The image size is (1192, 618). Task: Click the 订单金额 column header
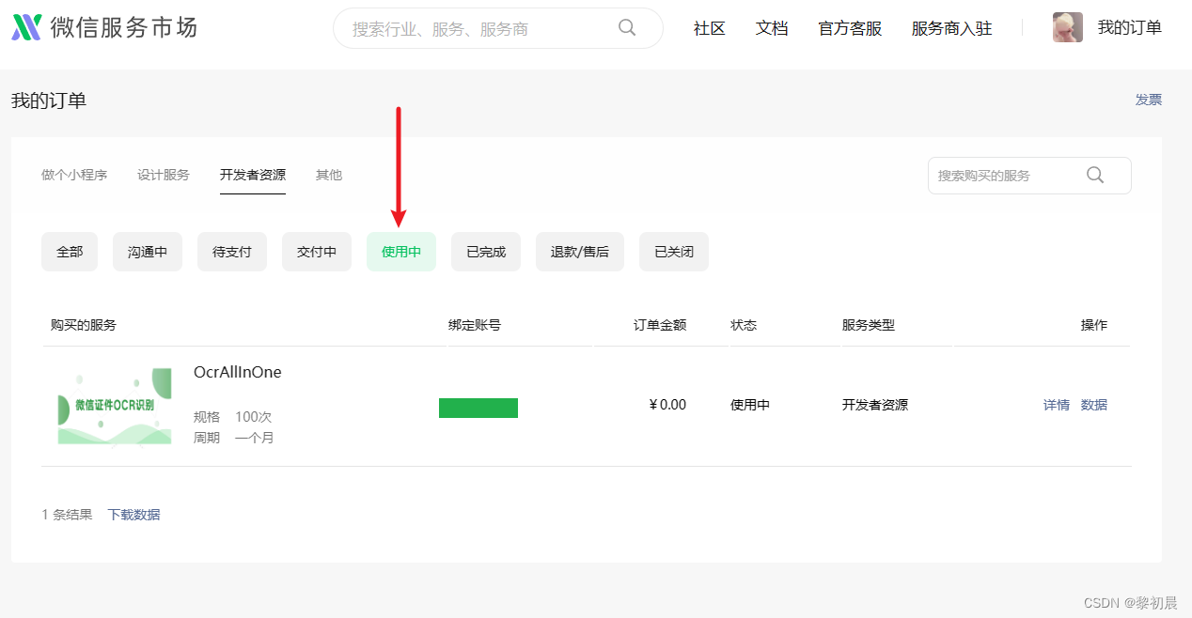pyautogui.click(x=660, y=325)
